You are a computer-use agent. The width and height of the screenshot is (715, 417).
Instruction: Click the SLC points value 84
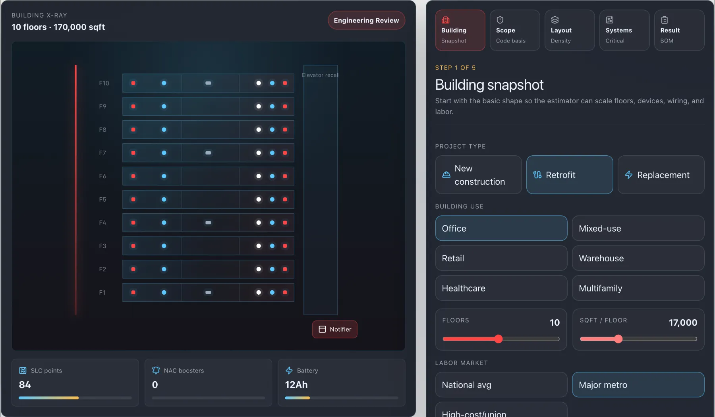(25, 384)
